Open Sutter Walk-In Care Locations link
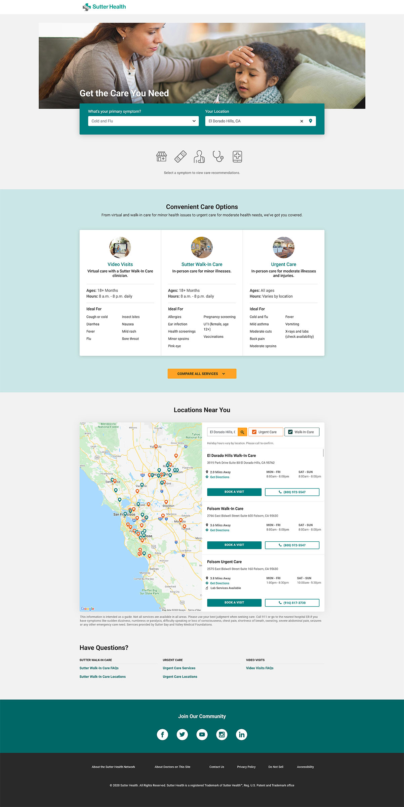The width and height of the screenshot is (404, 807). pyautogui.click(x=103, y=677)
